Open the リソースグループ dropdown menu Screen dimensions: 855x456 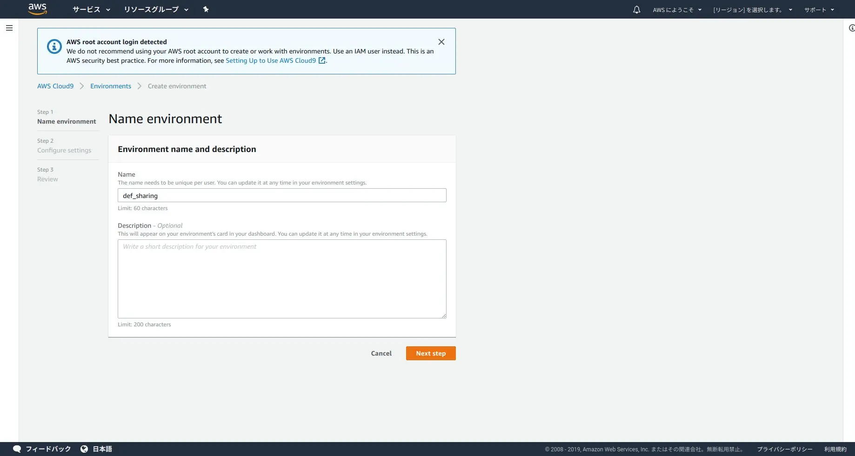[156, 9]
